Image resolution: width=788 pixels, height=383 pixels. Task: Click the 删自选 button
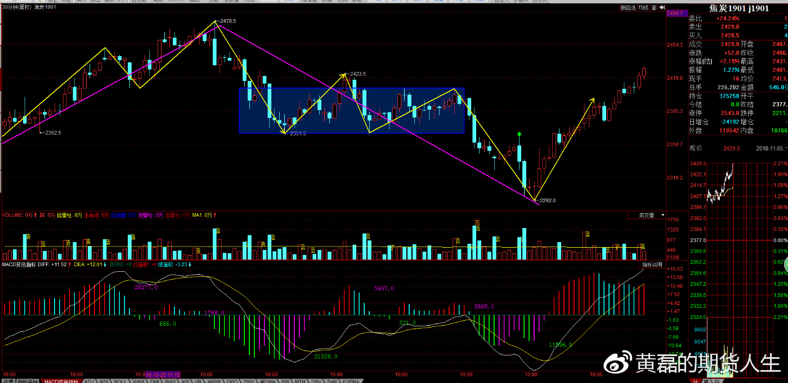click(x=629, y=7)
